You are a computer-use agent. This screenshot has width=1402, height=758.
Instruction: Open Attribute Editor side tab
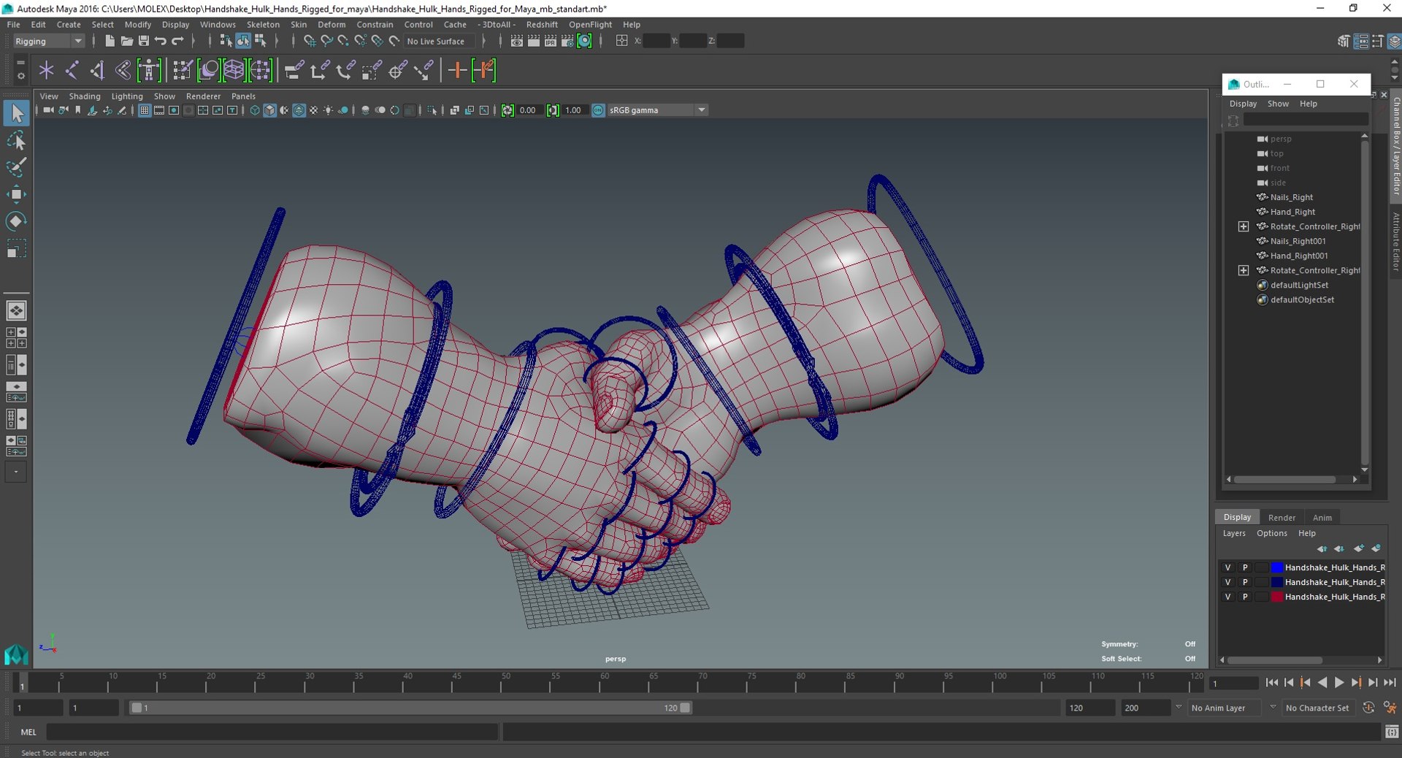point(1395,241)
